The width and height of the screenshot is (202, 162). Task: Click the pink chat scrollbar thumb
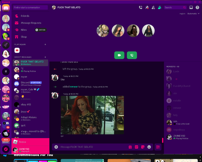pyautogui.click(x=163, y=140)
